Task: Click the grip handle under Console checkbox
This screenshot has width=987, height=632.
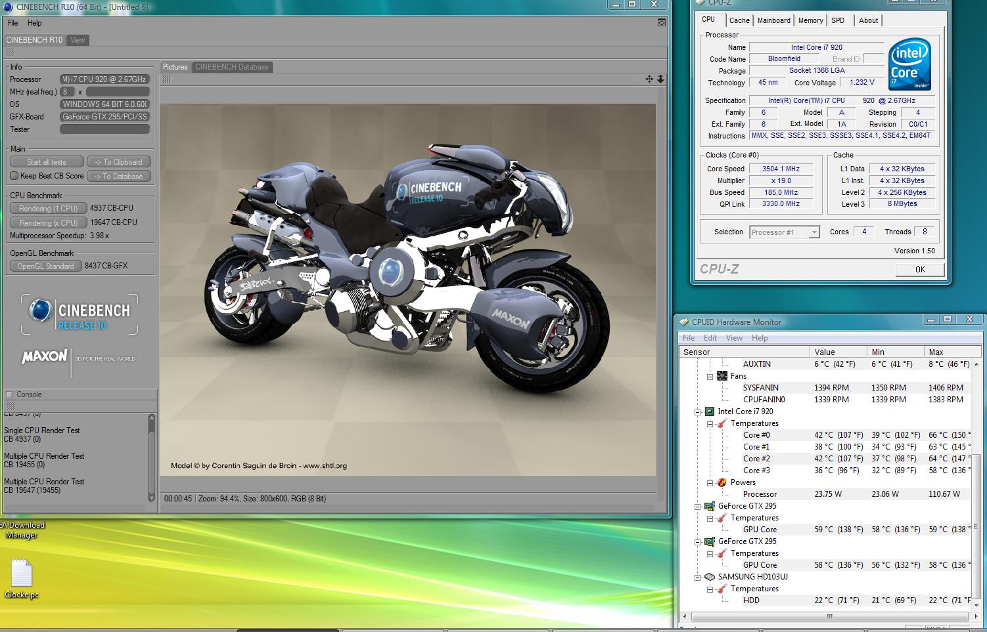Action: click(10, 406)
